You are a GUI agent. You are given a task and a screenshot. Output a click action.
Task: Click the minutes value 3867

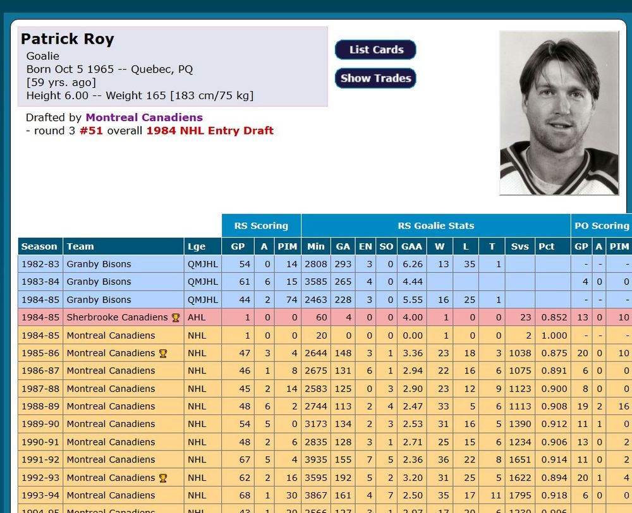tap(316, 495)
